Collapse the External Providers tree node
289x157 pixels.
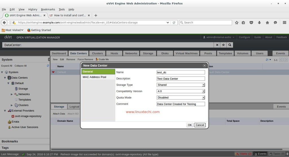[x=5, y=111]
